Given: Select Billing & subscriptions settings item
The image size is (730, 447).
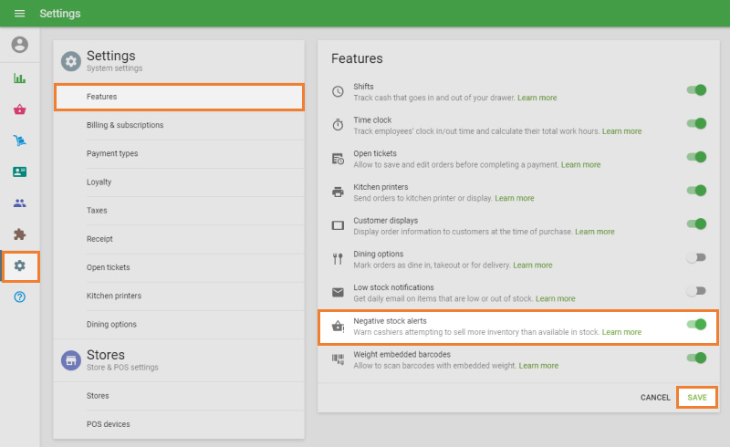Looking at the screenshot, I should tap(125, 125).
